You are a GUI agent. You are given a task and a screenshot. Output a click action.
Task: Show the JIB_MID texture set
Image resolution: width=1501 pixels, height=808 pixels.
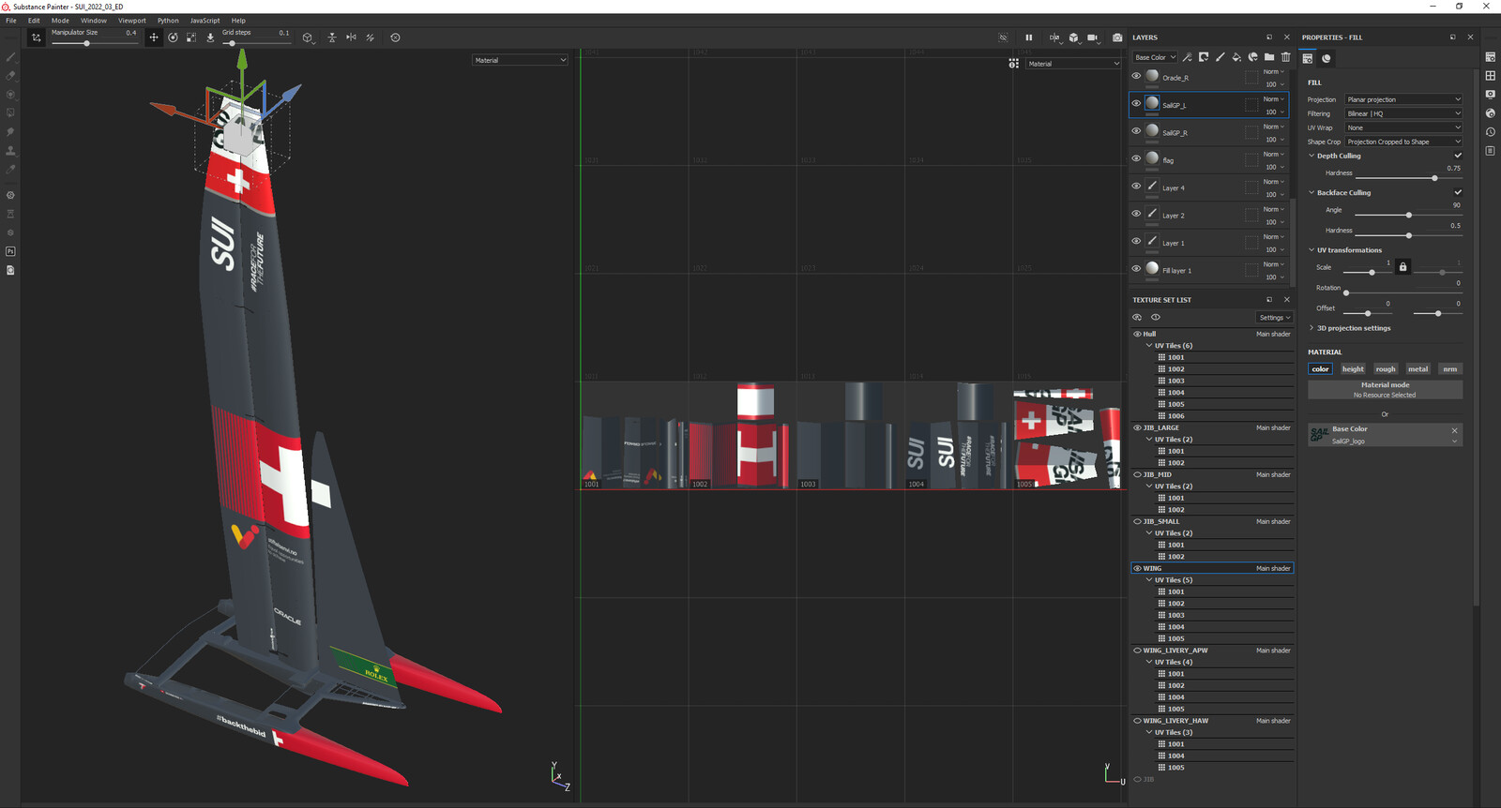[1137, 474]
